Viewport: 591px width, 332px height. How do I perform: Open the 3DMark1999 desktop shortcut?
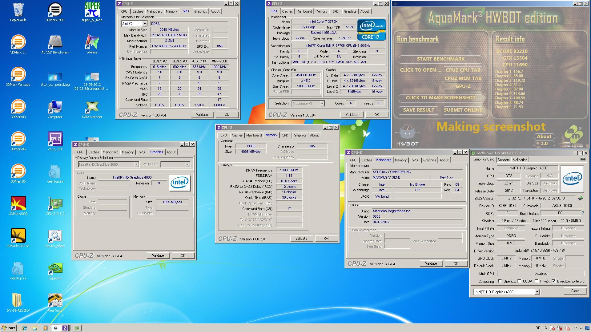tap(55, 12)
